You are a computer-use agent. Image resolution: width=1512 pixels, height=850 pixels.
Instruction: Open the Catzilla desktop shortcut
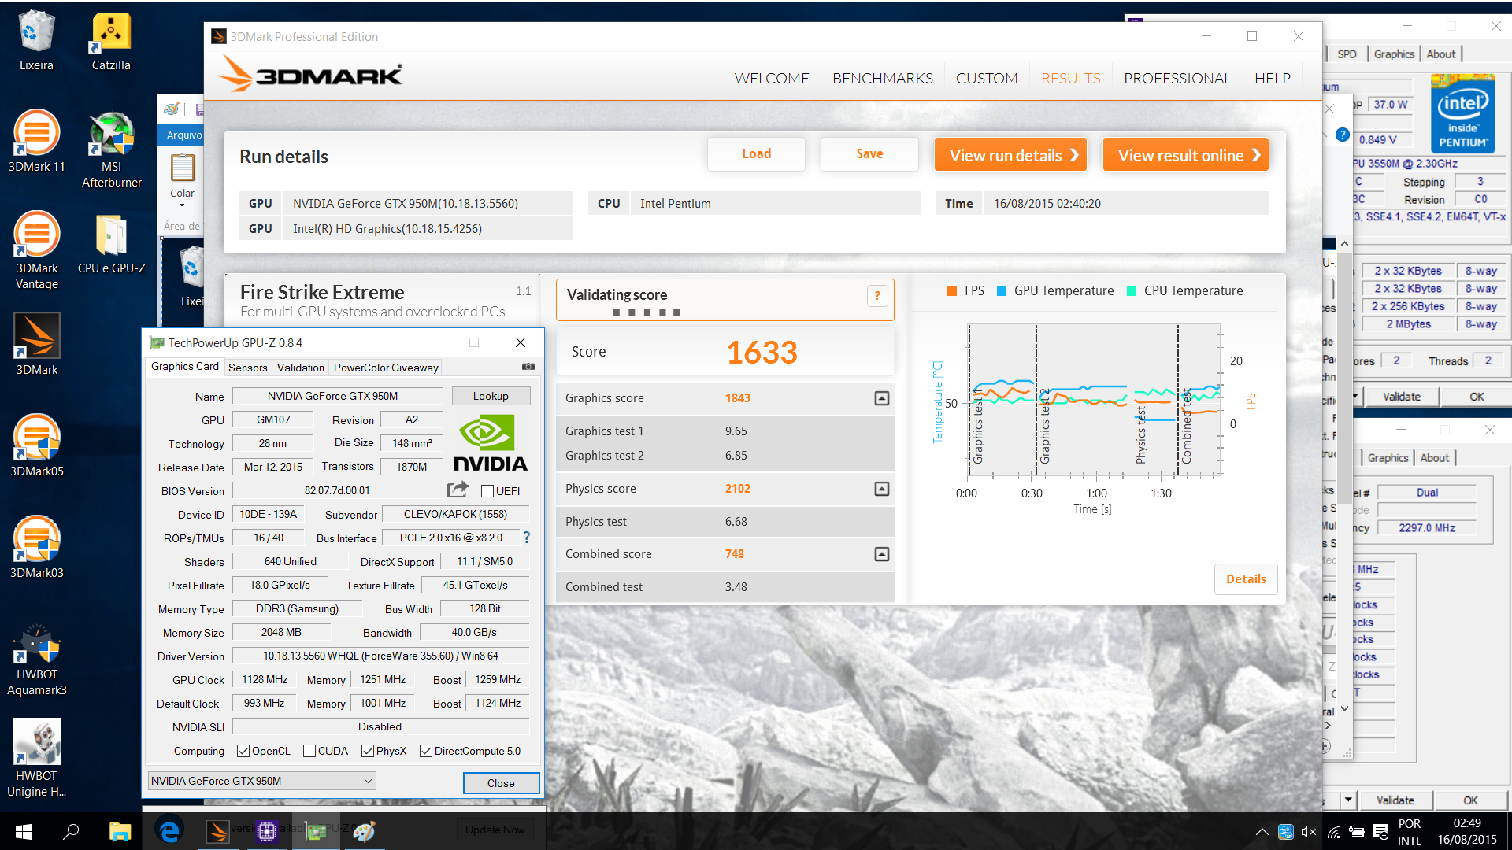[x=111, y=41]
